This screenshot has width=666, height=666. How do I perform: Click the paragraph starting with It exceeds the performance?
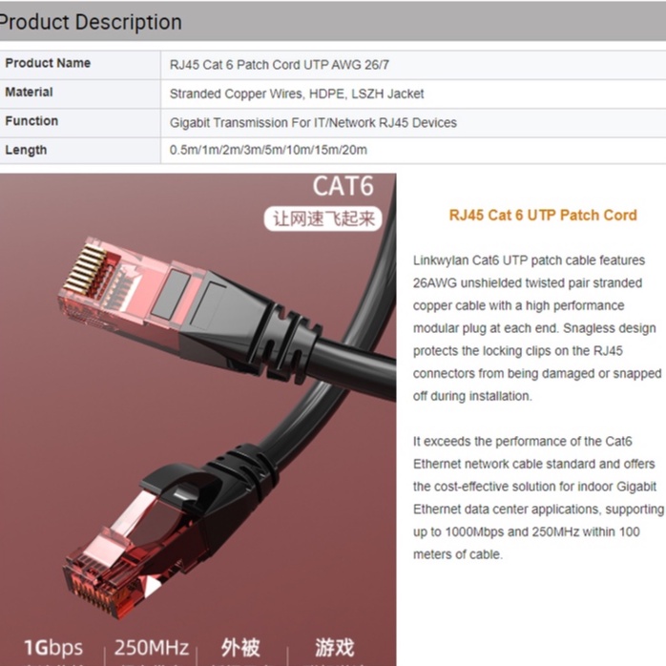(538, 498)
